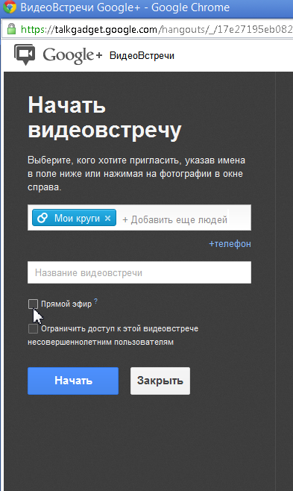This screenshot has width=293, height=491.
Task: Remove the Мои круги chip with its x
Action: tap(107, 218)
